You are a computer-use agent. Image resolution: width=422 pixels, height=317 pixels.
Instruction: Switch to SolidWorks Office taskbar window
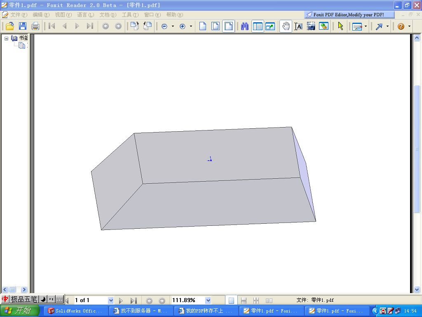(x=76, y=311)
